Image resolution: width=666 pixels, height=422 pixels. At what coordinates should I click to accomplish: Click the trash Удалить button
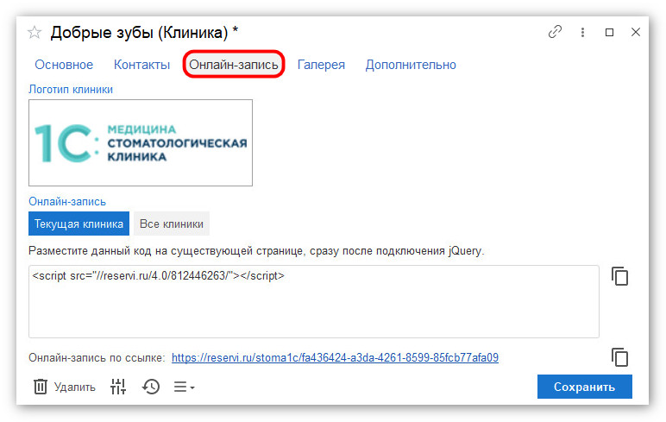[x=65, y=387]
